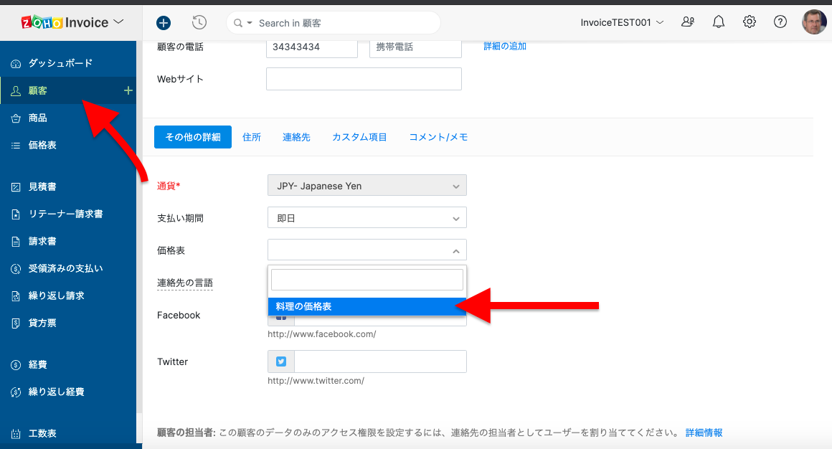Open the referral people icon in header

tap(688, 22)
